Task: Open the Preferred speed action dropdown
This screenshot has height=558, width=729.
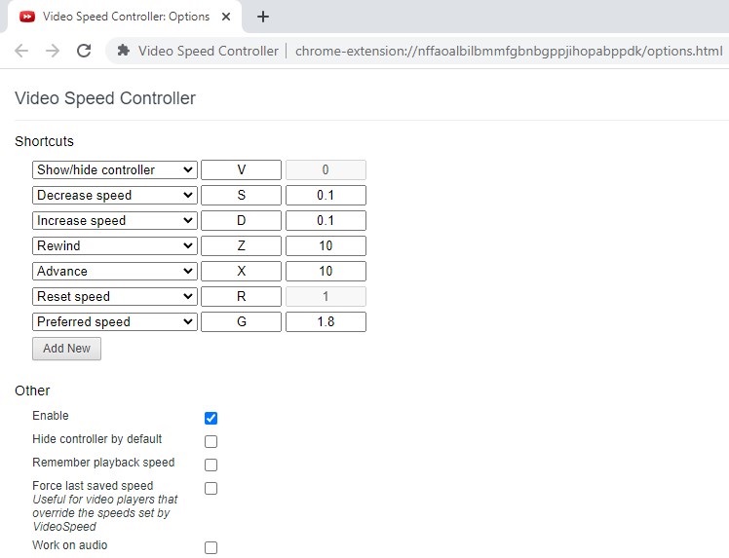Action: click(x=115, y=321)
